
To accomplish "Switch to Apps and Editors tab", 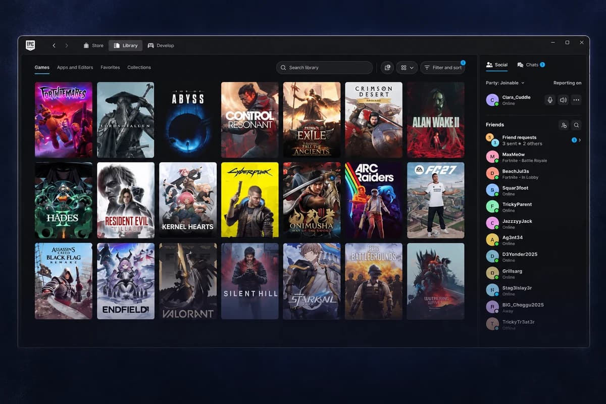I will click(75, 67).
